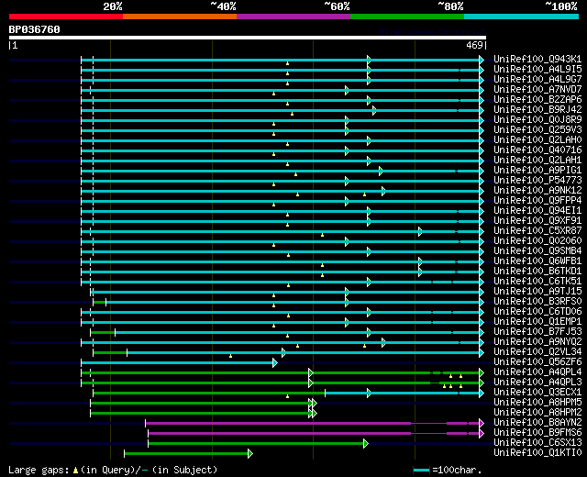The height and width of the screenshot is (477, 587).
Task: Select the UniRef100_B7FJ53 label
Action: [537, 332]
